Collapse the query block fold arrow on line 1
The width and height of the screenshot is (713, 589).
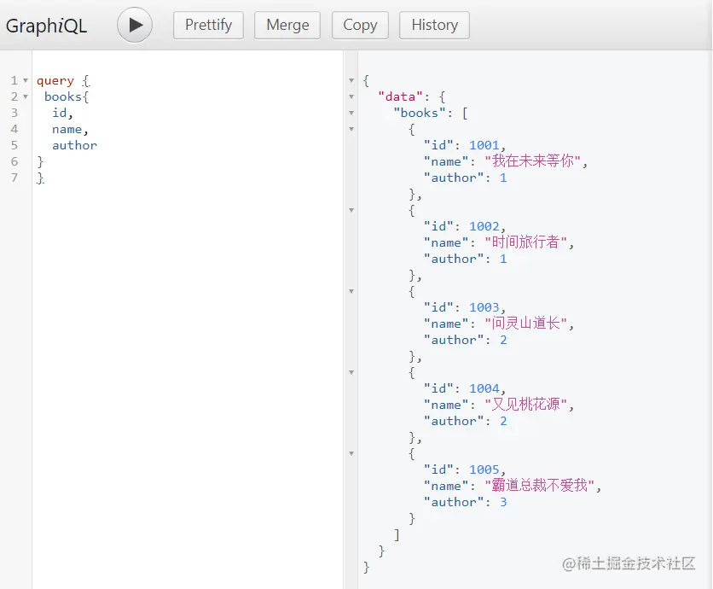click(25, 81)
